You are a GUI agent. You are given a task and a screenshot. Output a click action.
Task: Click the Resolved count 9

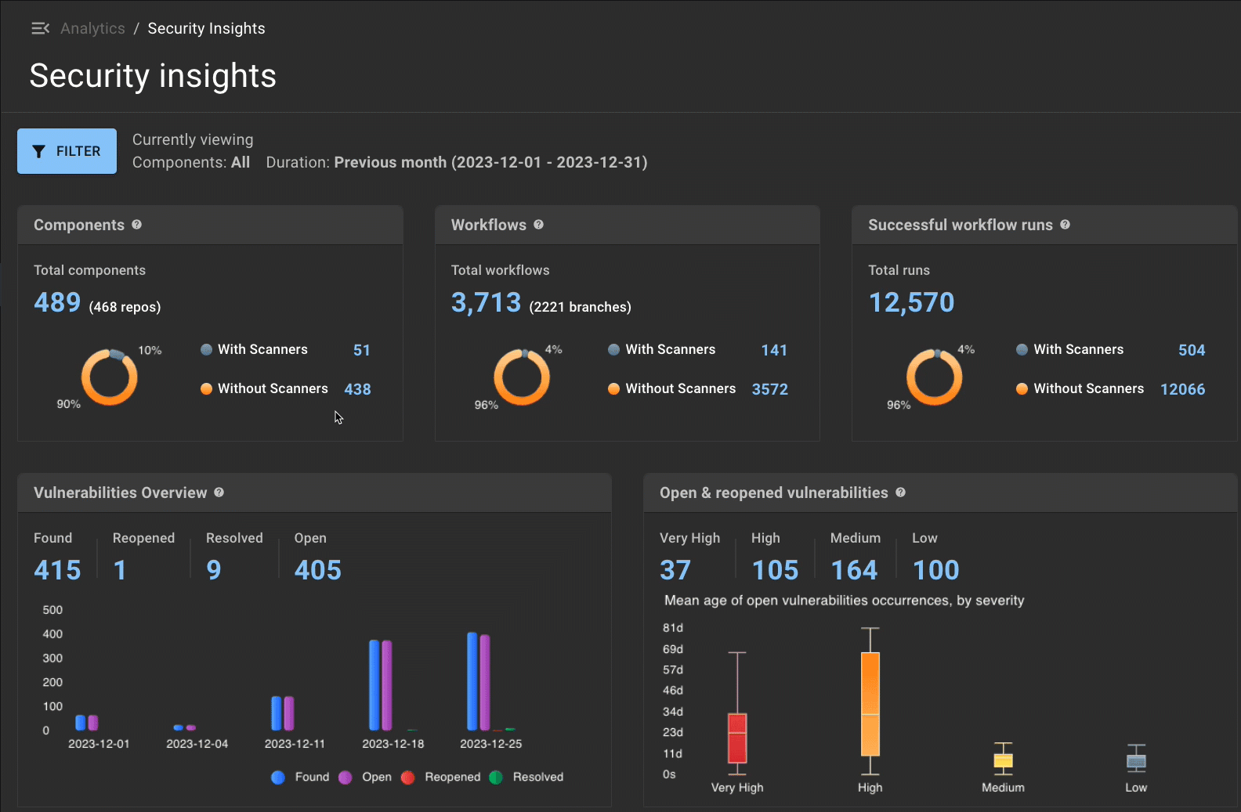pos(214,570)
